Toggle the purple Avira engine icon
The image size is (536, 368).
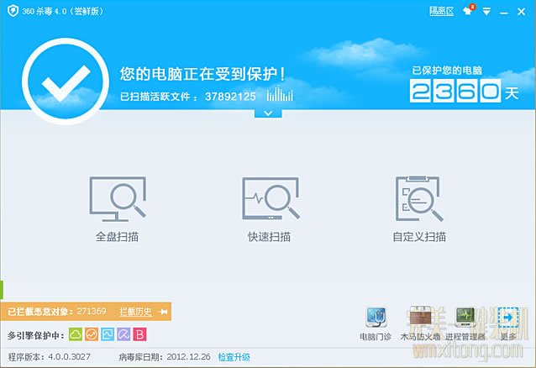tap(123, 334)
